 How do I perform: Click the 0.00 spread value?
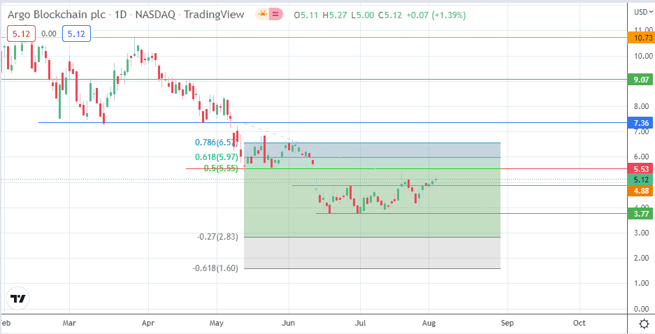(49, 34)
